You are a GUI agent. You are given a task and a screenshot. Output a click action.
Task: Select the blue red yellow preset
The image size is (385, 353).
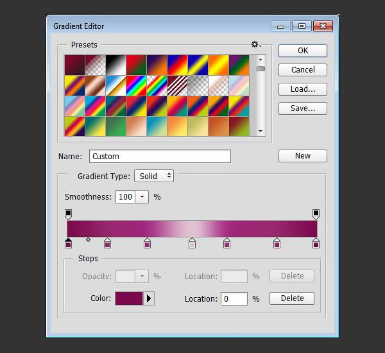pyautogui.click(x=177, y=65)
